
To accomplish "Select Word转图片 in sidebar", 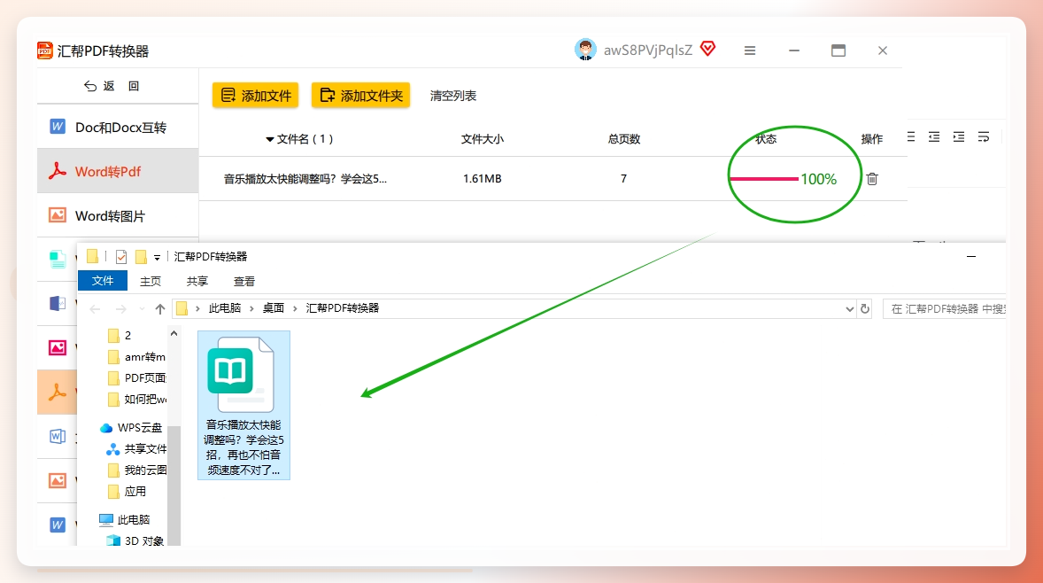I will [x=118, y=215].
